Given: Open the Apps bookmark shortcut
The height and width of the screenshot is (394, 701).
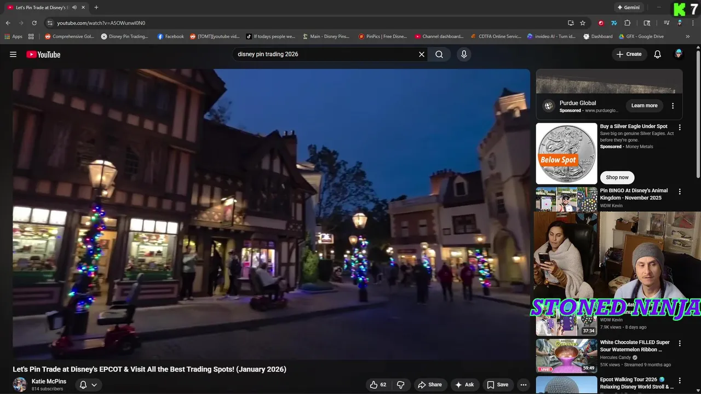Looking at the screenshot, I should [x=14, y=37].
